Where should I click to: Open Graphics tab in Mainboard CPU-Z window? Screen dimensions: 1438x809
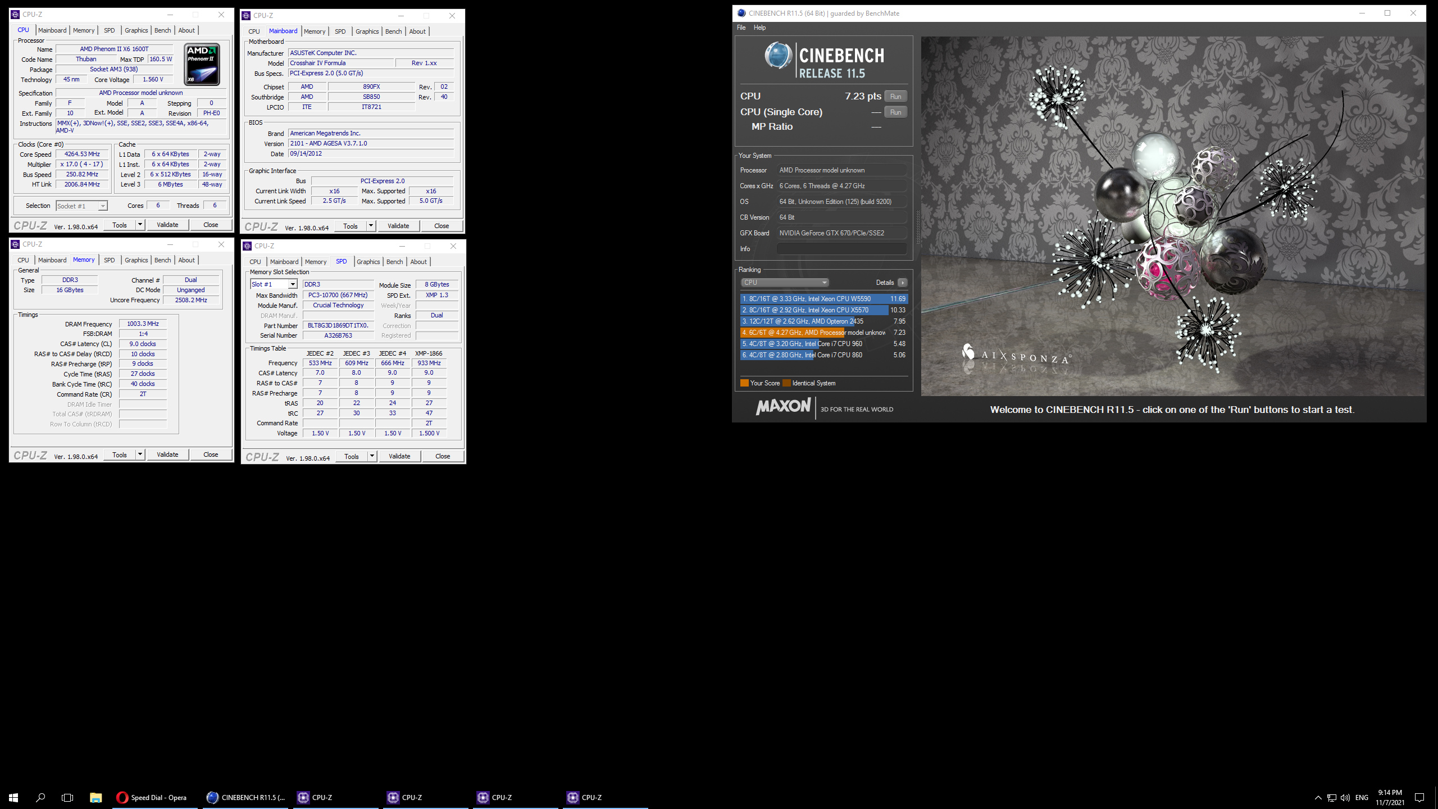coord(367,31)
